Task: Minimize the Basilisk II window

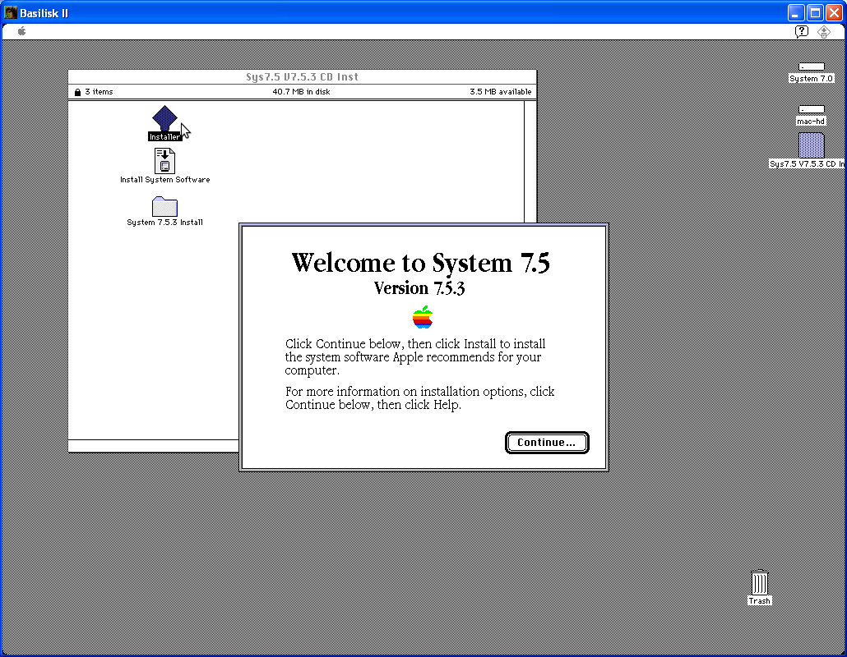Action: [x=796, y=12]
